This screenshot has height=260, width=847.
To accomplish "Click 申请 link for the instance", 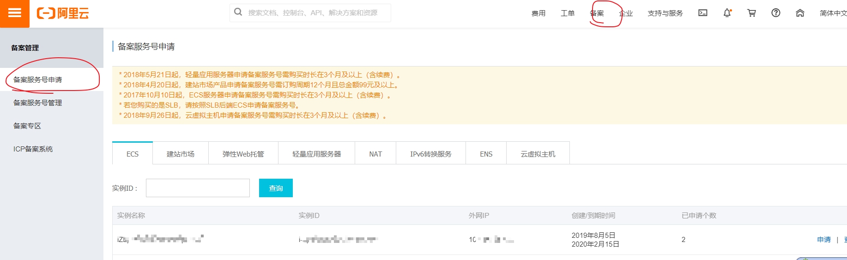I will [x=823, y=239].
